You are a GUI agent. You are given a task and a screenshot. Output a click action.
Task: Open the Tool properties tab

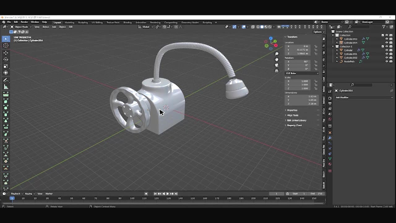330,91
